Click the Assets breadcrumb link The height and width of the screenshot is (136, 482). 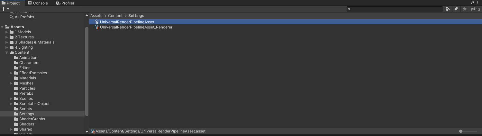(96, 16)
